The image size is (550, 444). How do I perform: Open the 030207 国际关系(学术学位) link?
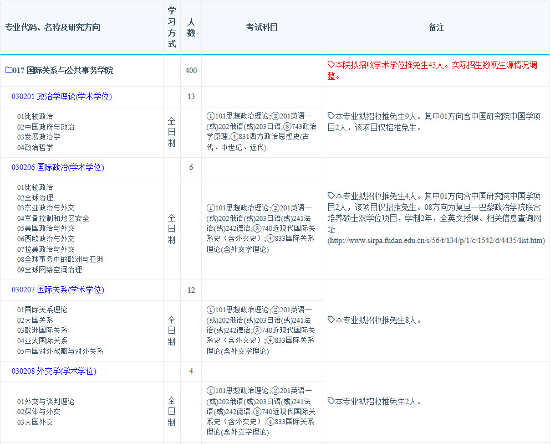[58, 290]
